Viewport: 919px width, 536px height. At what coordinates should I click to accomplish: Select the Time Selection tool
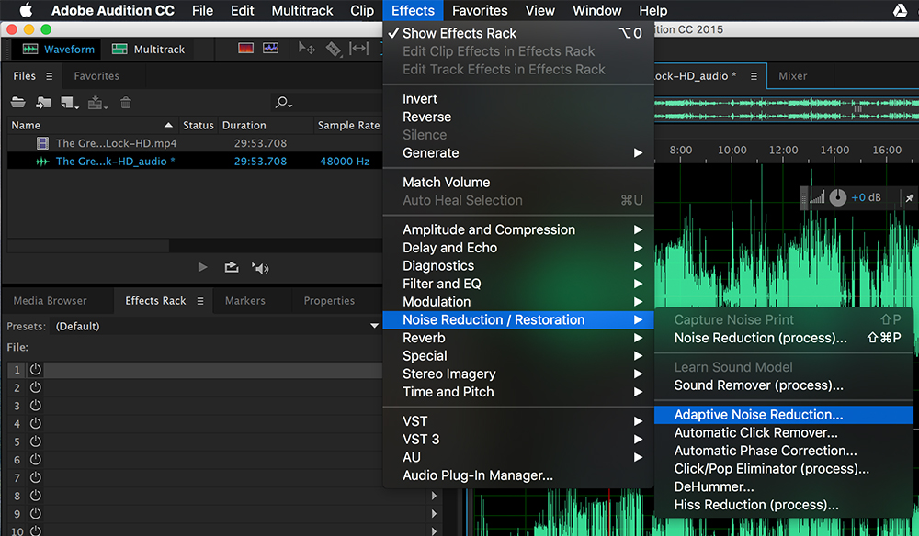coord(357,48)
